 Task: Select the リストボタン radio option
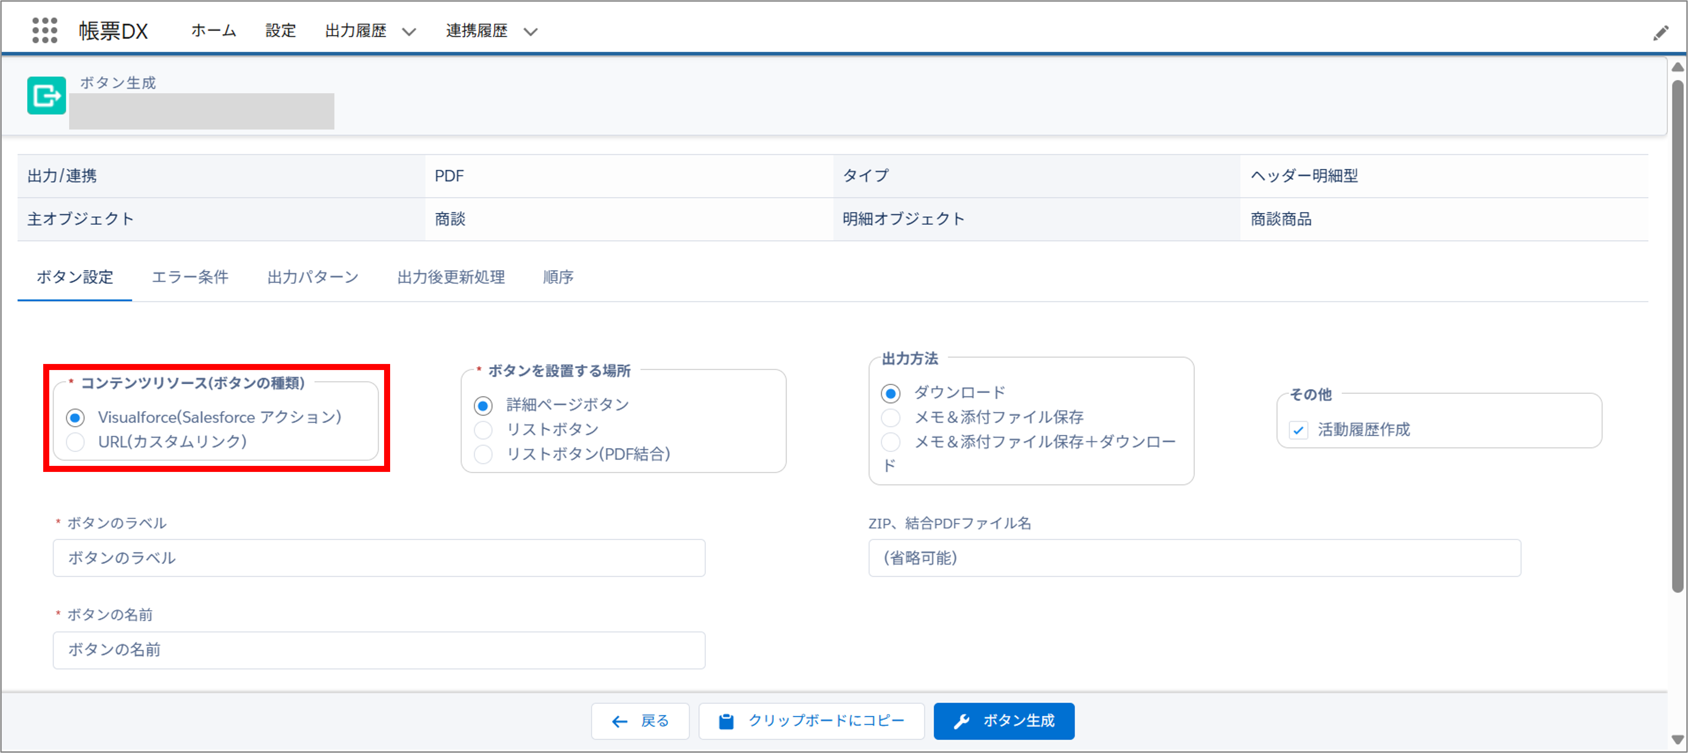coord(483,430)
